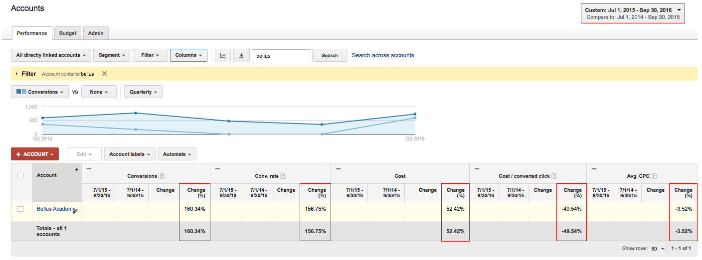Open the help icon next to Conversions

coord(162,176)
